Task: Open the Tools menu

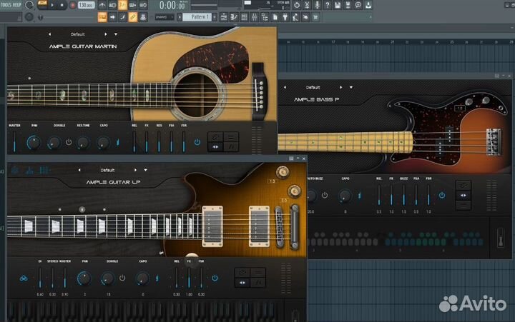Action: (6, 4)
